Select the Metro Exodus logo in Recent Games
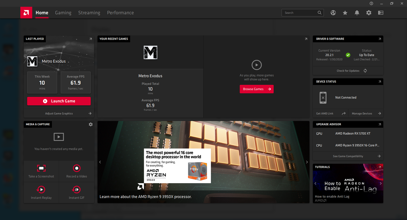Image resolution: width=407 pixels, height=220 pixels. (150, 53)
